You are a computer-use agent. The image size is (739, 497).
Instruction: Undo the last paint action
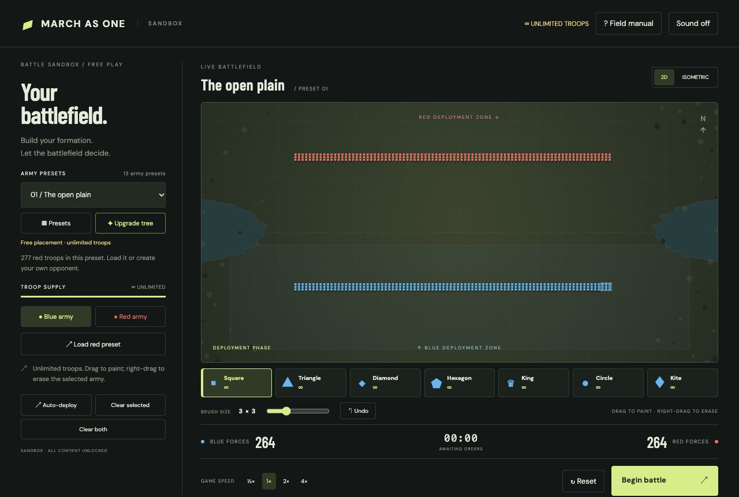pos(358,411)
